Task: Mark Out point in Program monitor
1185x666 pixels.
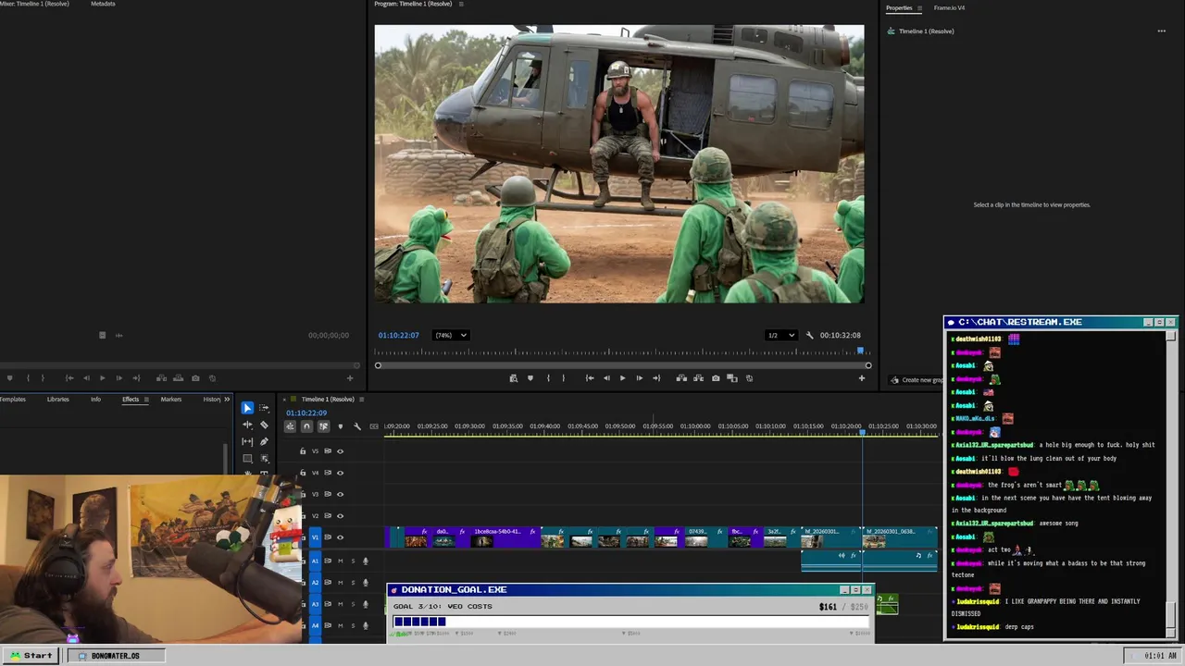Action: [x=563, y=377]
